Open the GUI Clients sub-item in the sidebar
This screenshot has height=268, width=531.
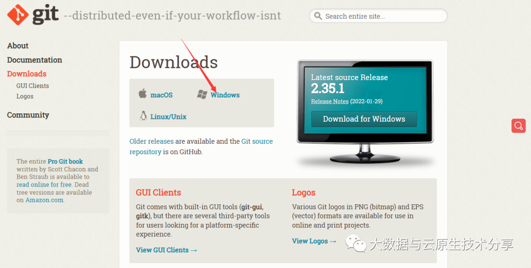[x=32, y=86]
